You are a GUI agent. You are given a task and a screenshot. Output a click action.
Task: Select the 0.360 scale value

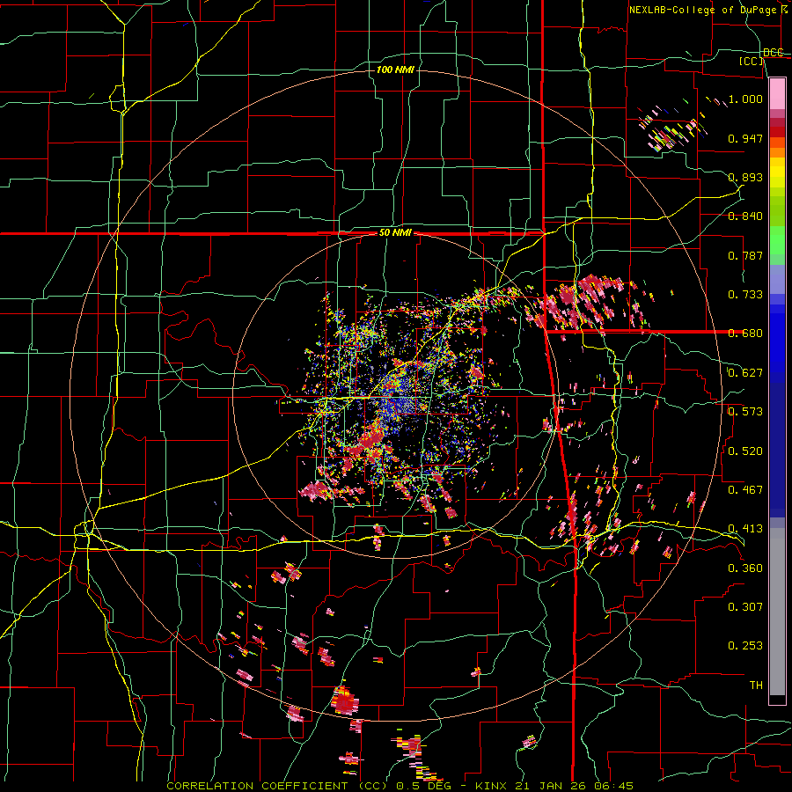point(745,568)
